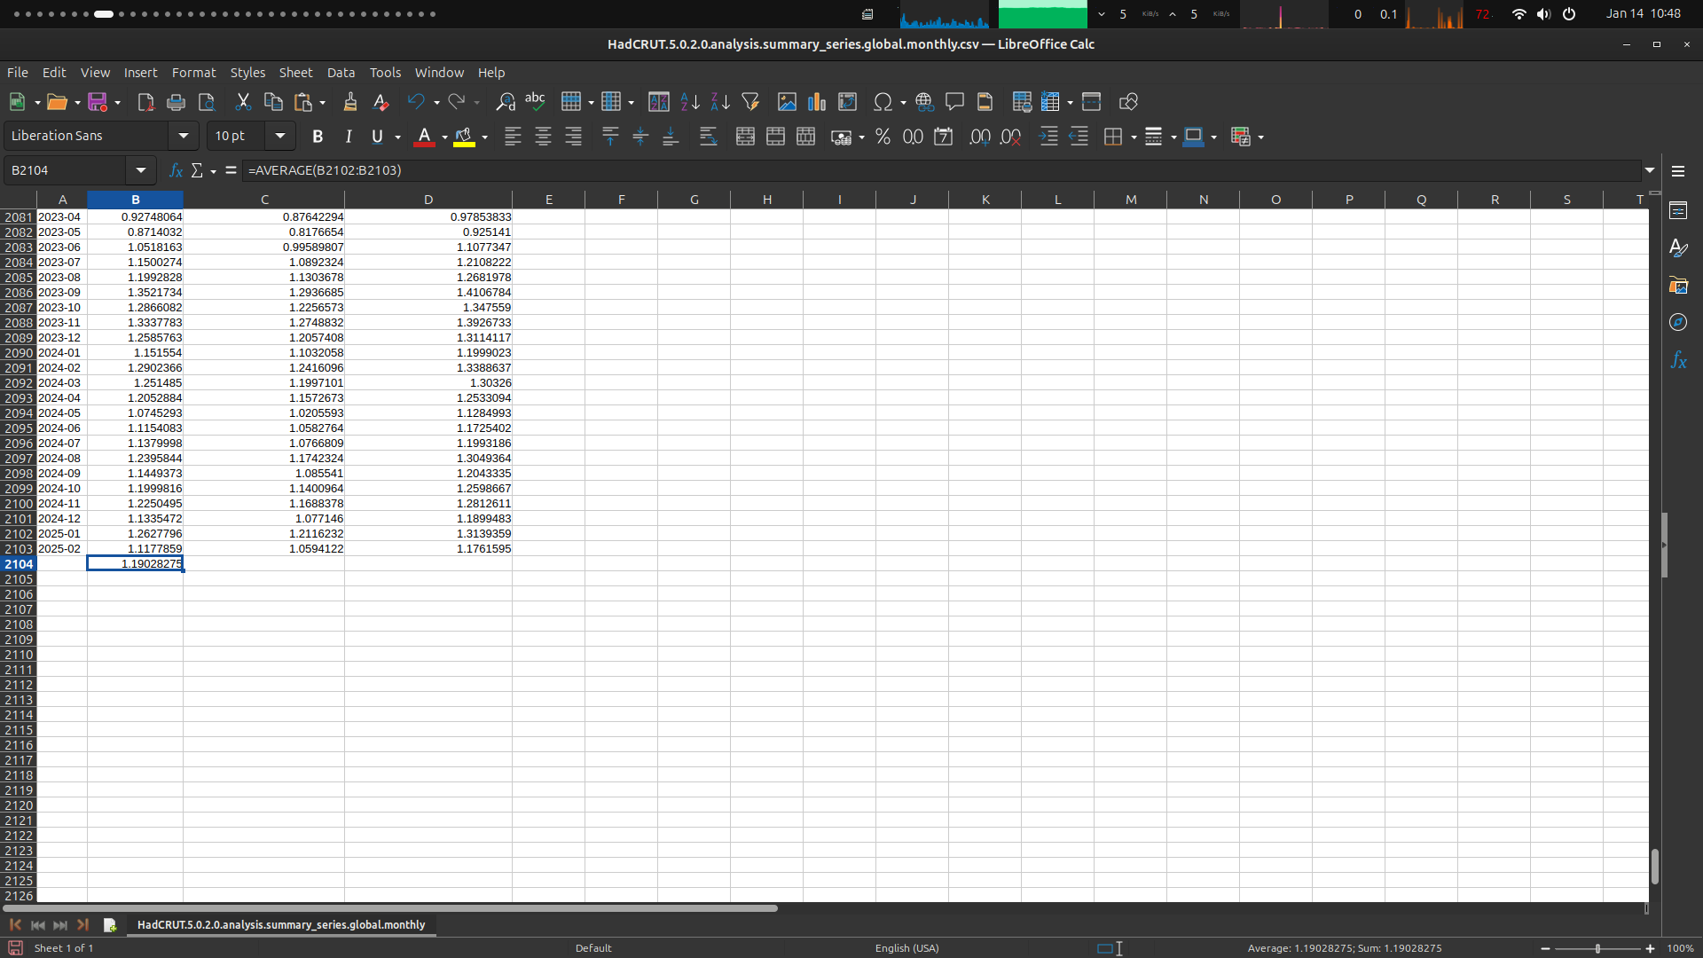Screen dimensions: 1703x958
Task: Open the Function Wizard fx icon
Action: click(176, 170)
